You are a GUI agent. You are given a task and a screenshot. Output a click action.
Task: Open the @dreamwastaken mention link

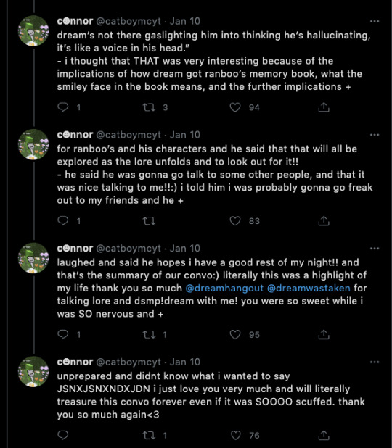[309, 288]
